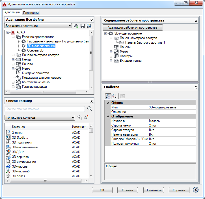Switch properties to categorized view icon
The height and width of the screenshot is (199, 205).
point(108,96)
